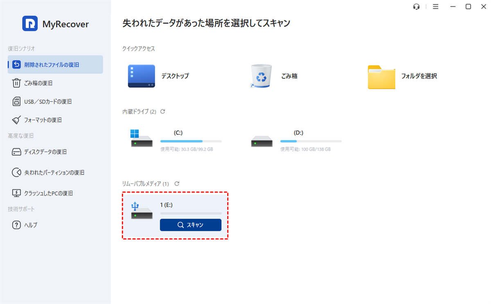
Task: Click the (C:) drive label
Action: click(x=178, y=133)
